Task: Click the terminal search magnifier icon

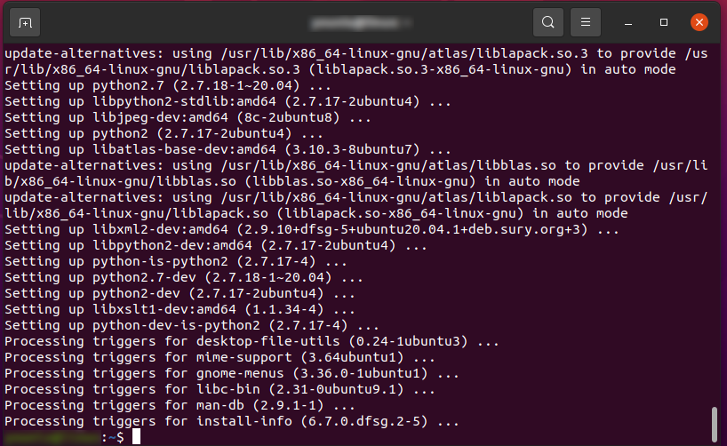Action: pos(548,22)
